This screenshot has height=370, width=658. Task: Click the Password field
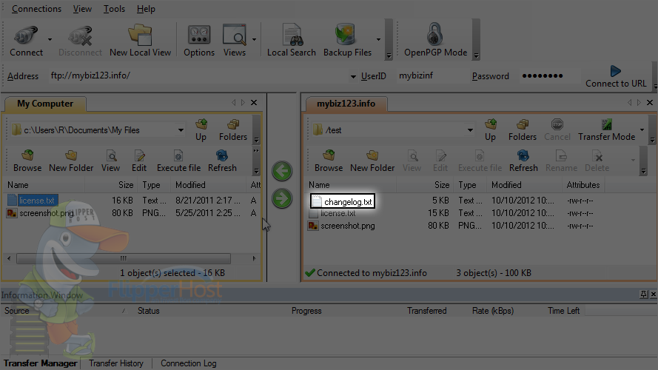pyautogui.click(x=549, y=76)
